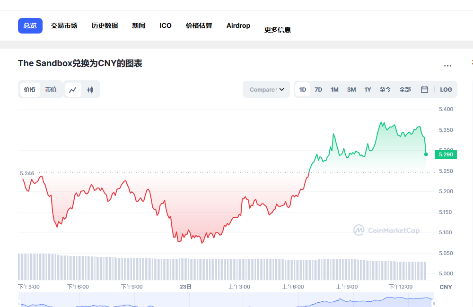Click the 上午6:00 time axis label
This screenshot has width=473, height=307.
click(293, 287)
